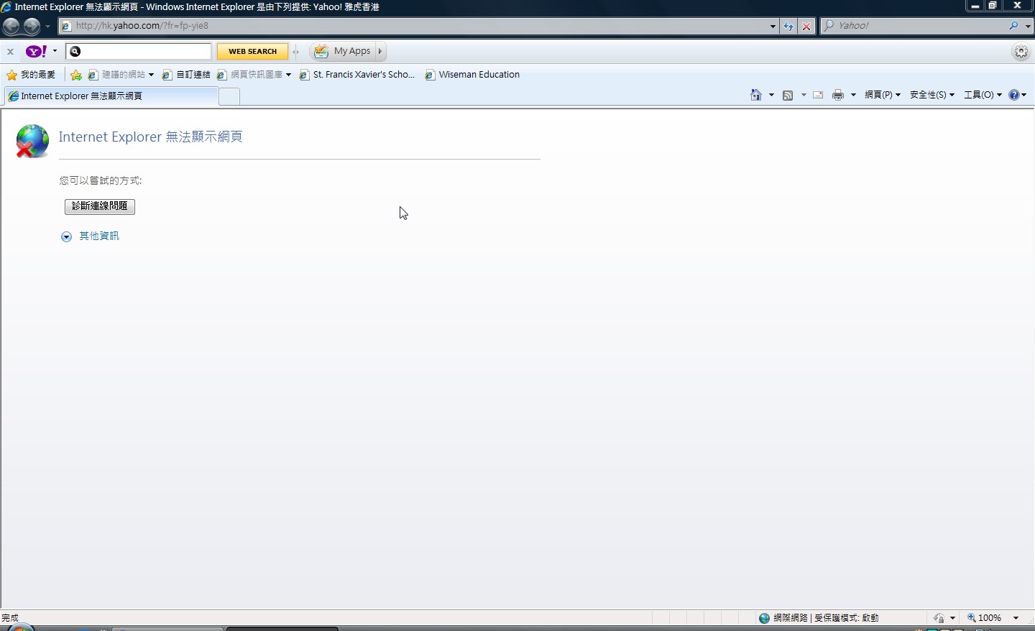Open the 網頁快訊圖庫 favorites bar item
This screenshot has height=631, width=1035.
[x=254, y=75]
